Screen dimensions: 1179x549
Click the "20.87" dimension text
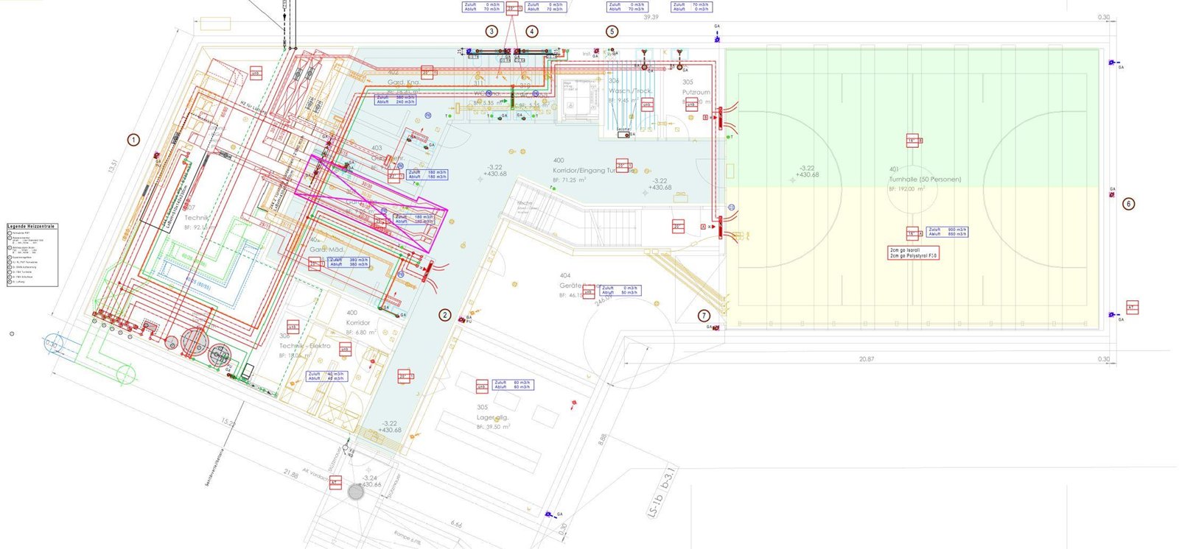point(867,359)
